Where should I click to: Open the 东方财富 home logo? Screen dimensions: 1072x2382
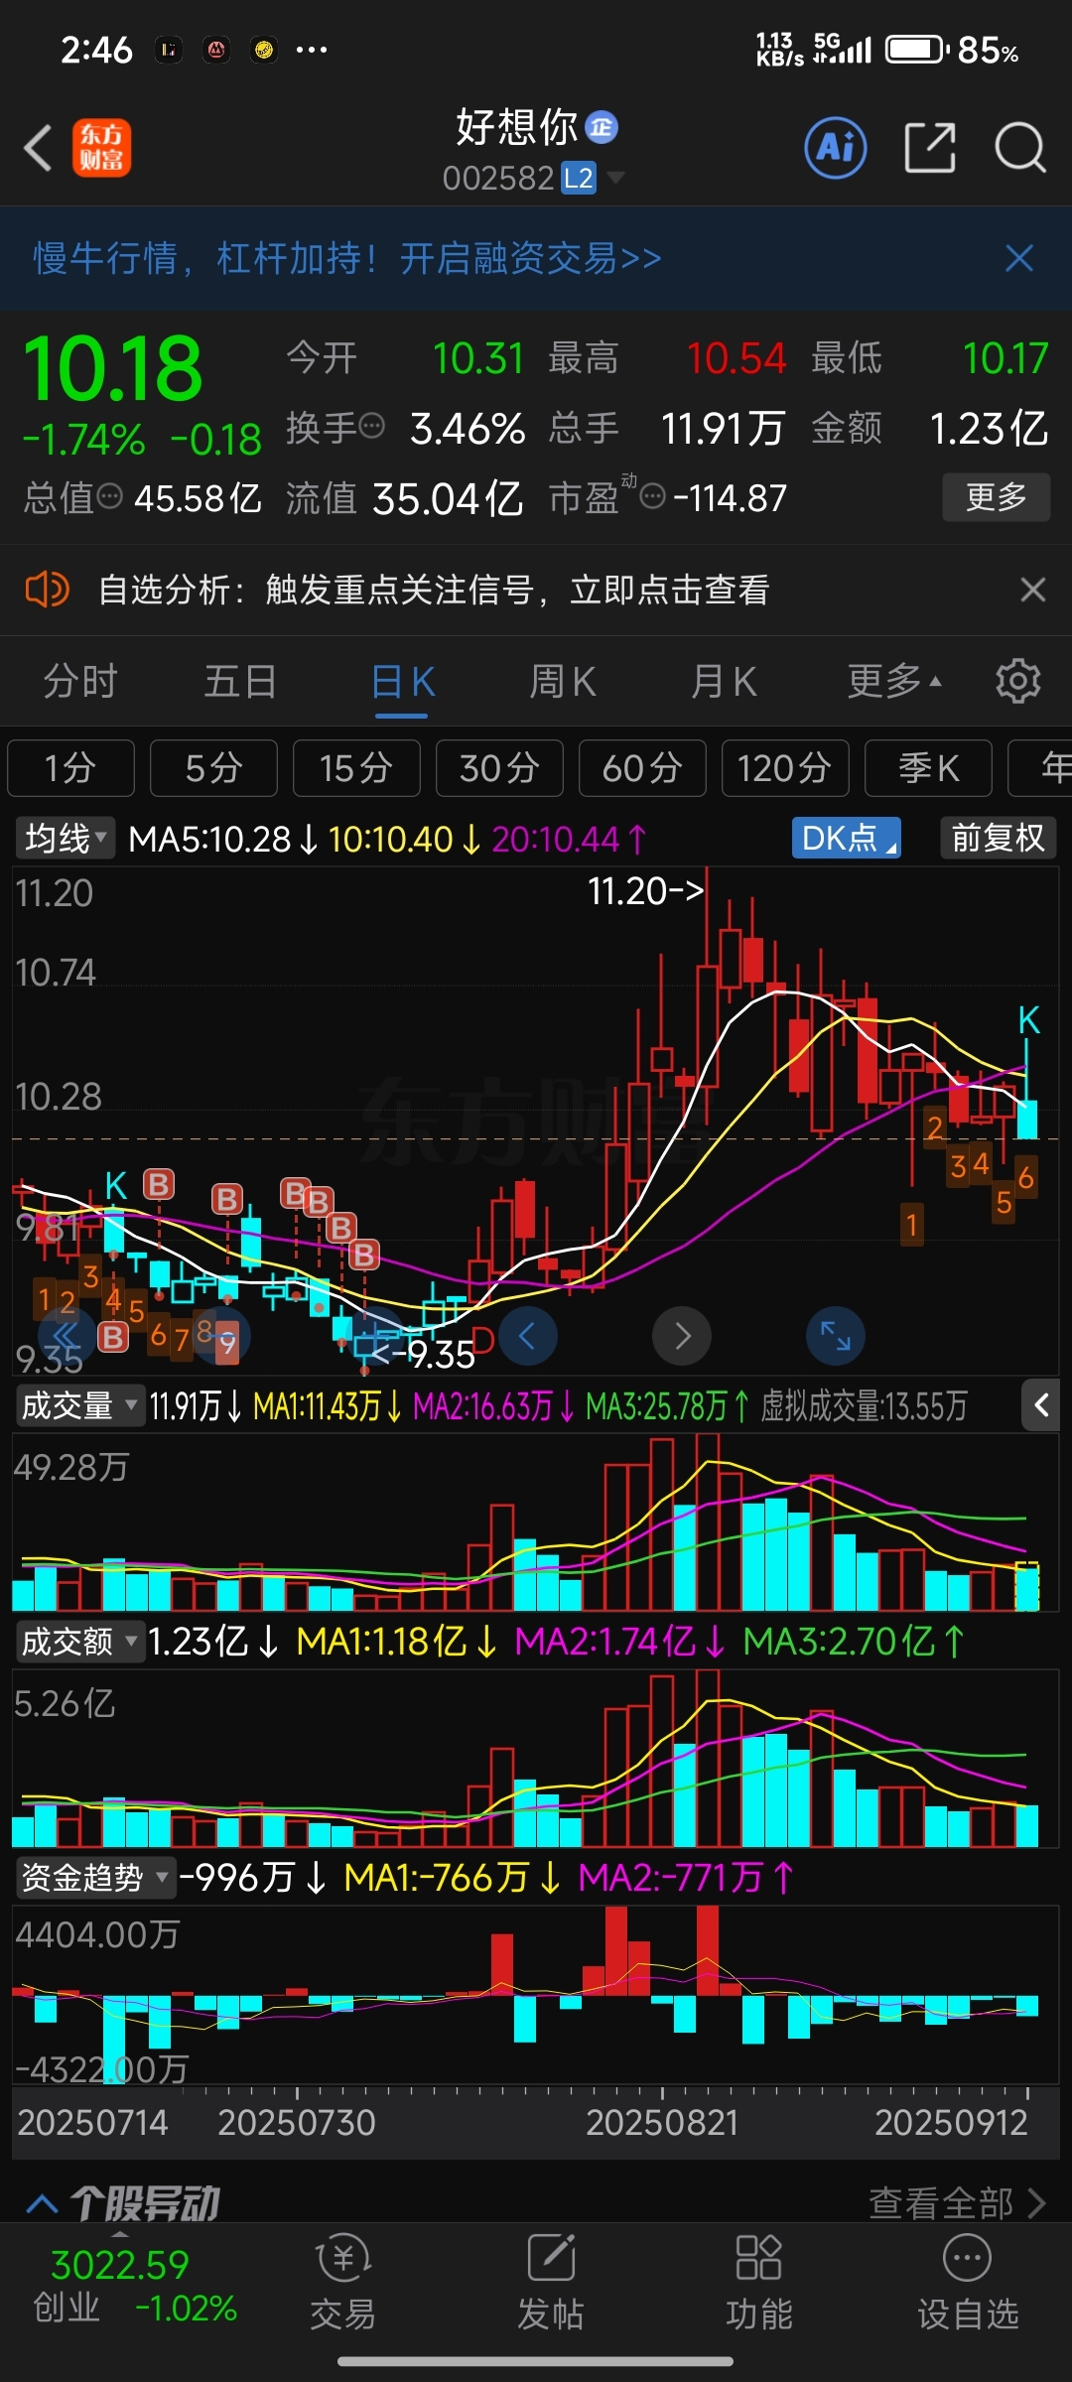pyautogui.click(x=101, y=149)
